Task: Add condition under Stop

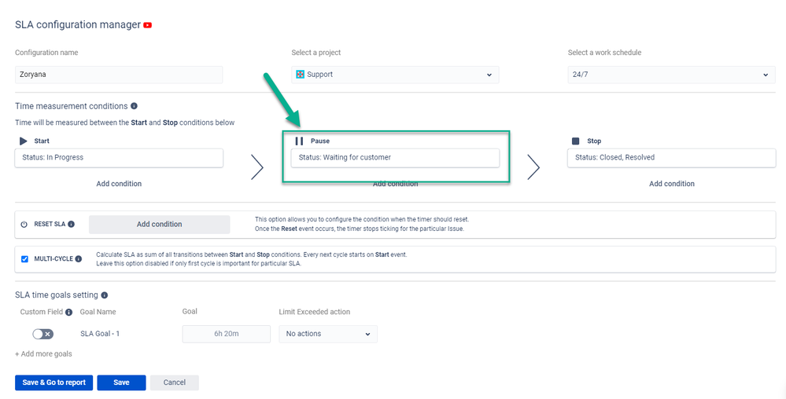Action: tap(672, 184)
